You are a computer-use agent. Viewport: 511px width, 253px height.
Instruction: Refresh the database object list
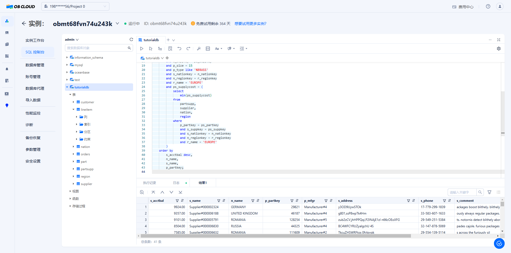tap(131, 40)
